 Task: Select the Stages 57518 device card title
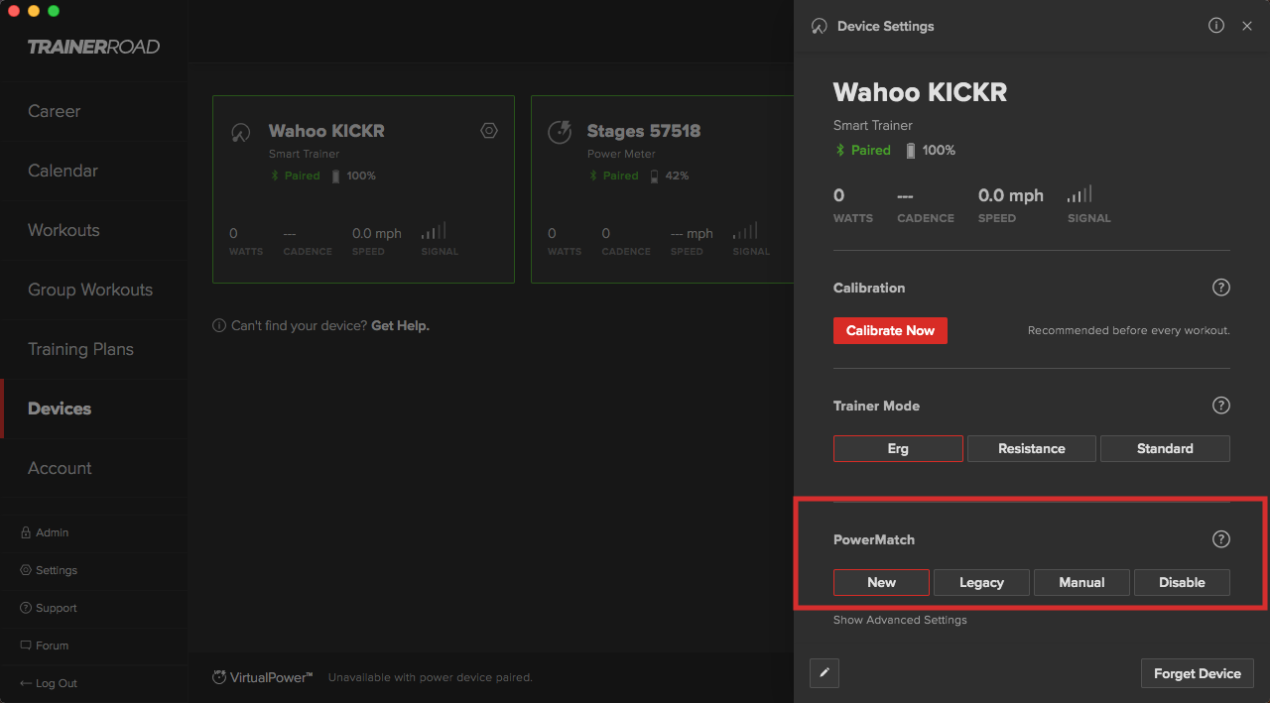(x=644, y=131)
